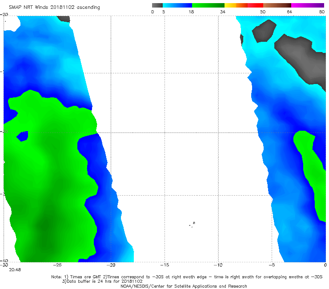Image resolution: width=329 pixels, height=289 pixels.
Task: Click the colorbar label '64'
Action: 289,12
